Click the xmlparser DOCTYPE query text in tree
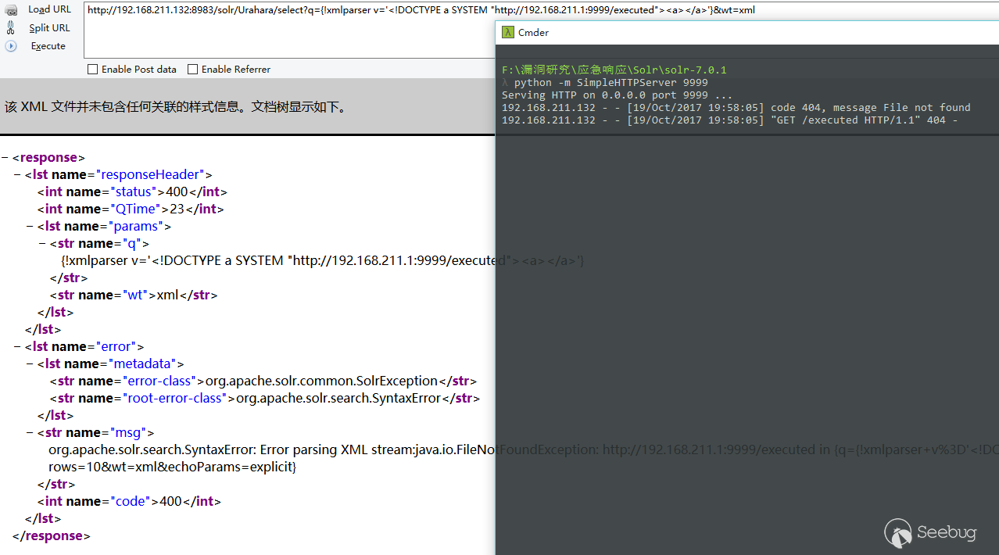Image resolution: width=999 pixels, height=555 pixels. click(322, 261)
